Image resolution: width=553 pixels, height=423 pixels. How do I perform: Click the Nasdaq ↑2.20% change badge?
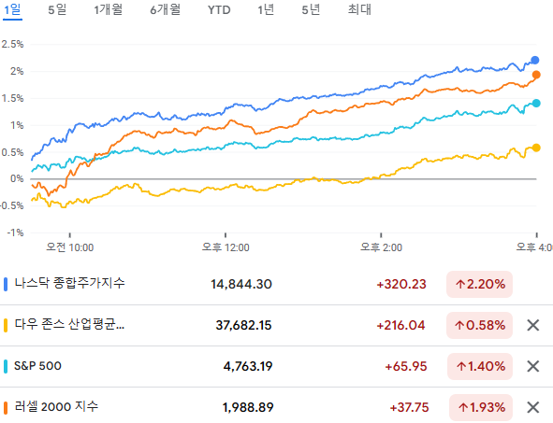pyautogui.click(x=479, y=285)
